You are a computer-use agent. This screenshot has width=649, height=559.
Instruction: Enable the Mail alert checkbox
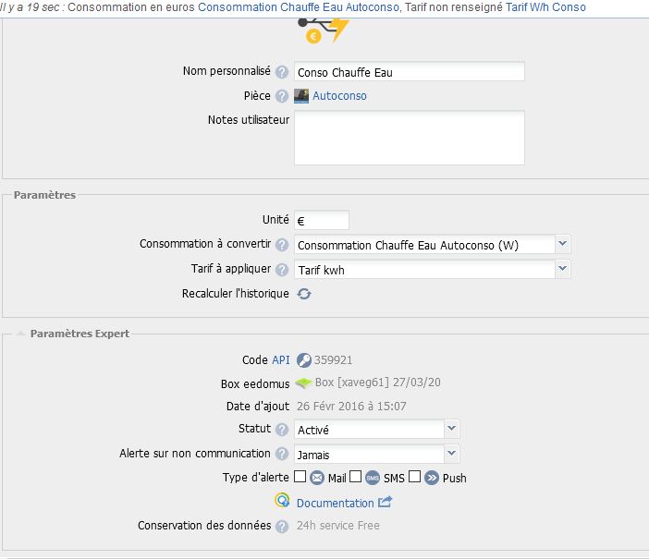(x=300, y=477)
